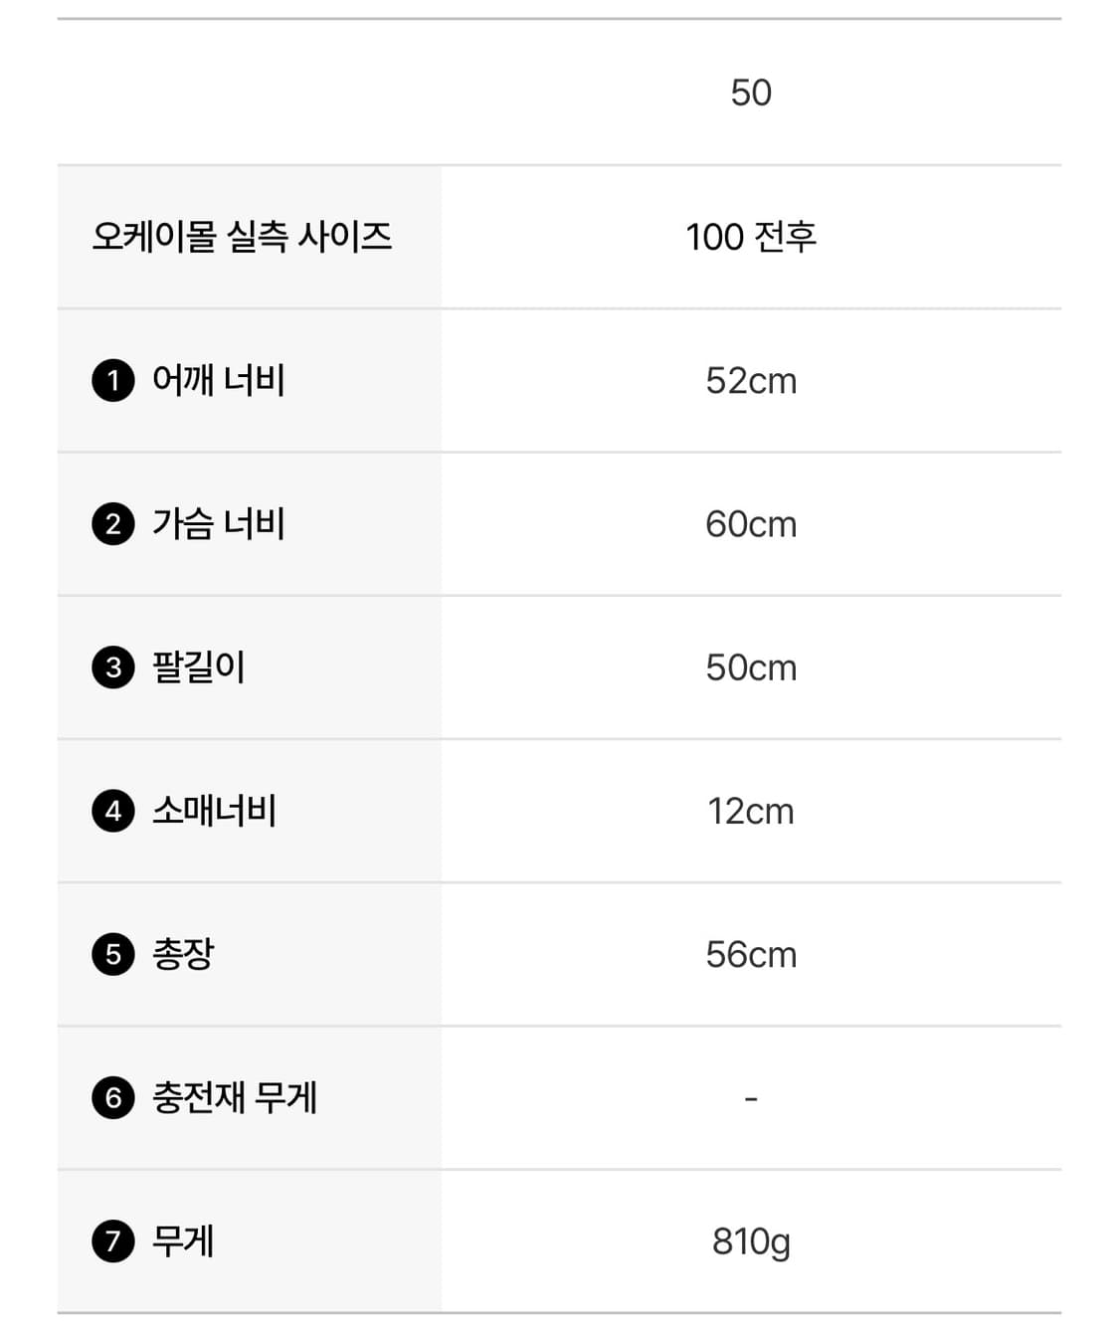Select the 오케이몰 실측 사이즈 header label
1119x1325 pixels.
tap(242, 237)
